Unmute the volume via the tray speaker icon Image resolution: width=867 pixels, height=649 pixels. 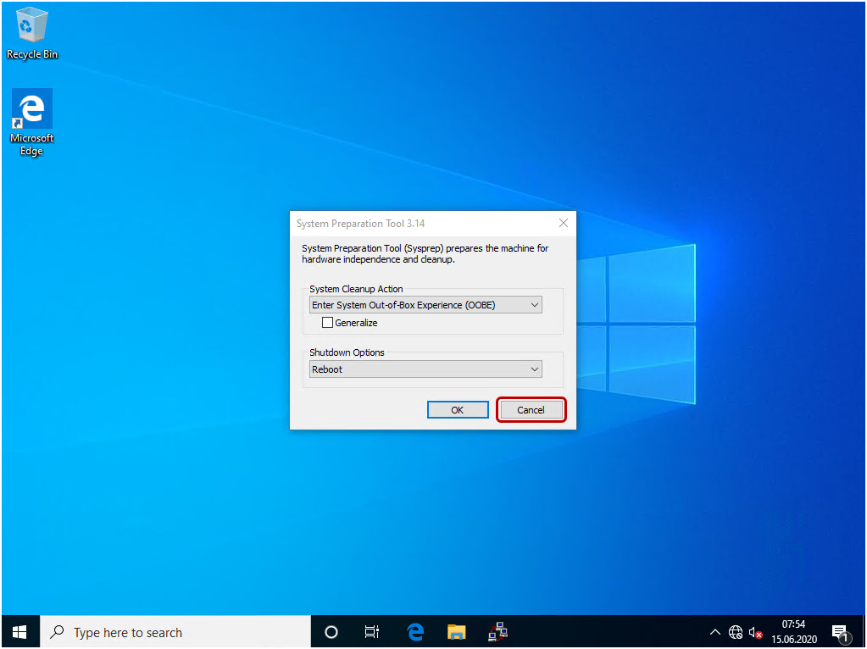[x=755, y=632]
